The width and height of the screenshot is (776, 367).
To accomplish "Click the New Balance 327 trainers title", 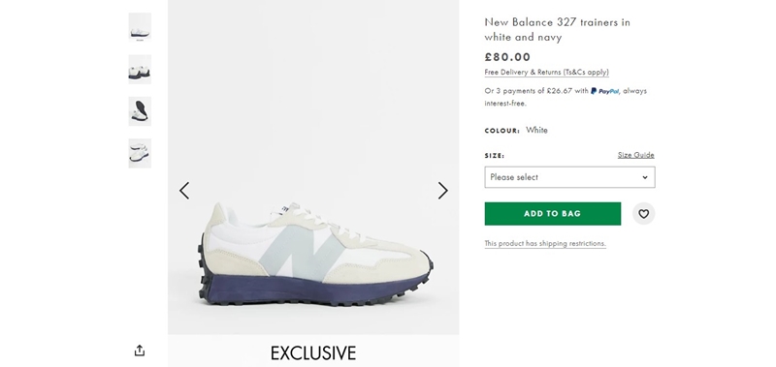I will click(557, 30).
